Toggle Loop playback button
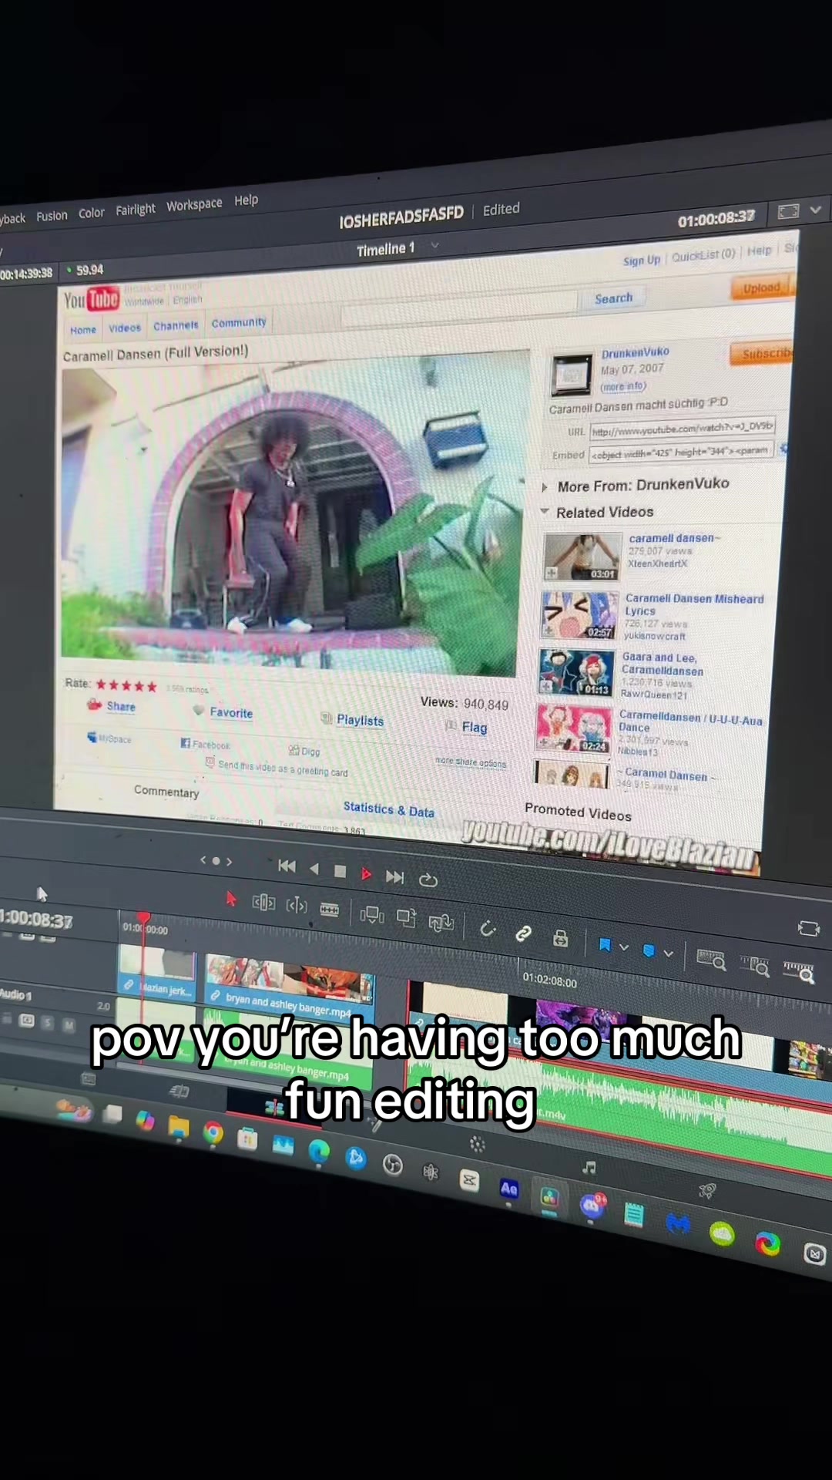Image resolution: width=832 pixels, height=1480 pixels. tap(428, 880)
